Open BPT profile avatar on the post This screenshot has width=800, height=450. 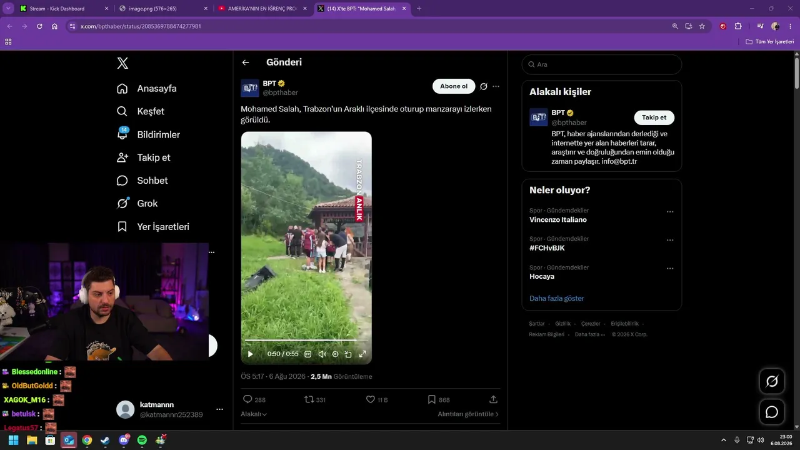[x=250, y=87]
